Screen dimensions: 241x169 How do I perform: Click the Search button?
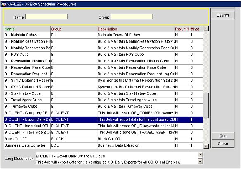point(223,15)
